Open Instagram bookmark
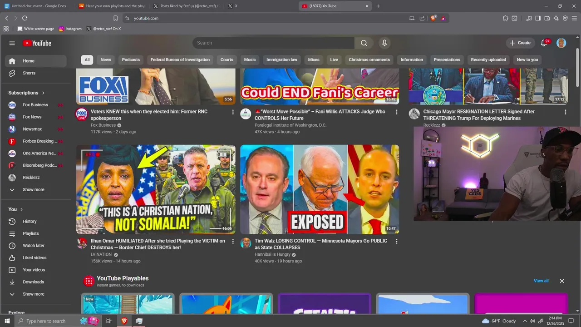The image size is (581, 327). click(70, 29)
